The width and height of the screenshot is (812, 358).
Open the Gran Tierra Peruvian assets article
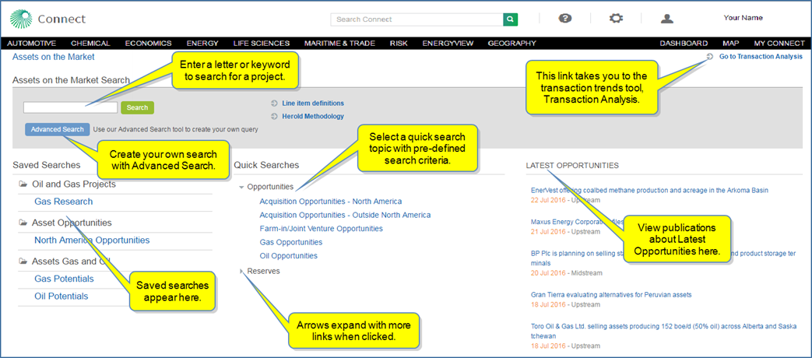pos(611,294)
